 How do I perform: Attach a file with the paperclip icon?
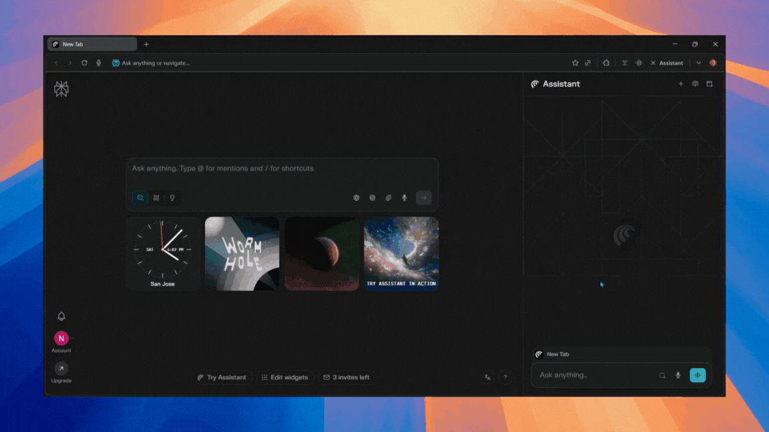(389, 198)
